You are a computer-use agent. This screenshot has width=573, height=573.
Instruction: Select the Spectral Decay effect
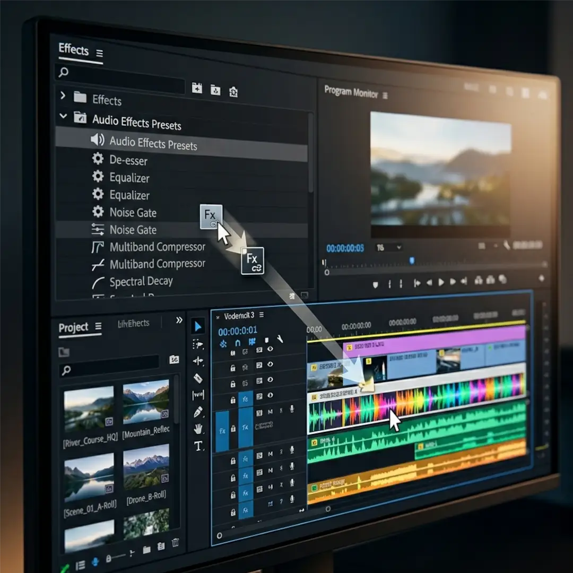tap(141, 281)
